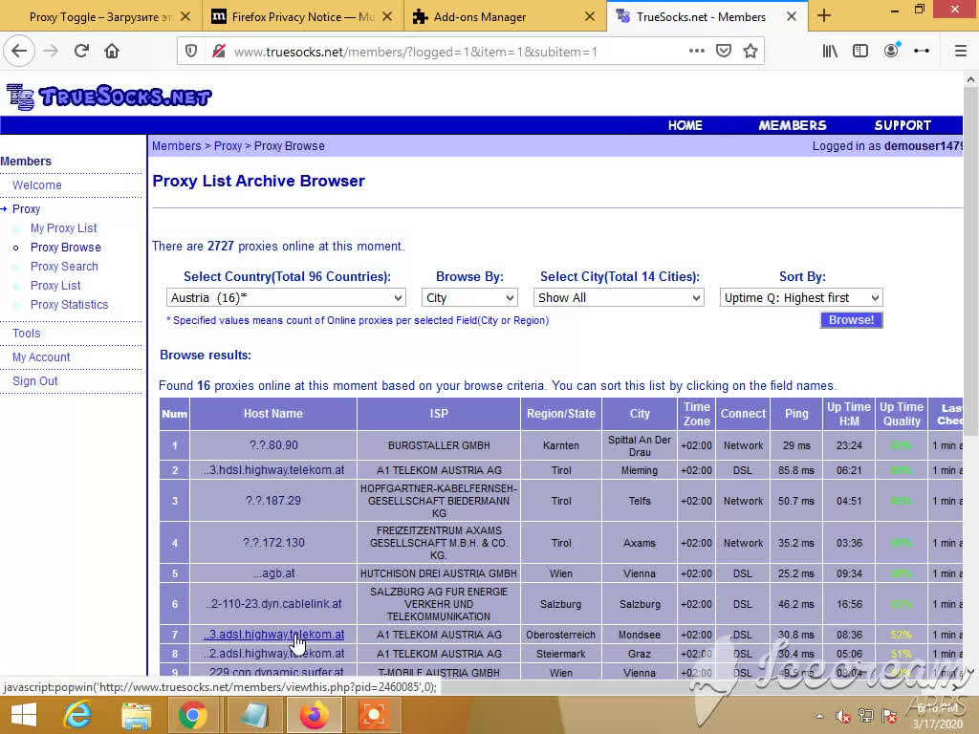Open the HOME menu item
Viewport: 979px width, 734px height.
coord(685,125)
